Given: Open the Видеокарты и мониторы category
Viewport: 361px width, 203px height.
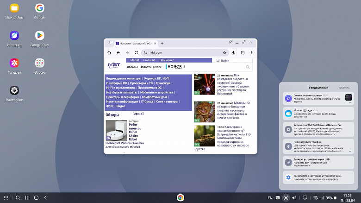Looking at the screenshot, I should coord(124,78).
